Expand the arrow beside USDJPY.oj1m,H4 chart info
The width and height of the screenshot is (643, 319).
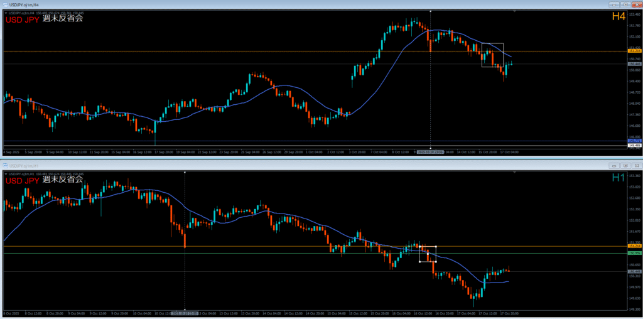[5, 12]
